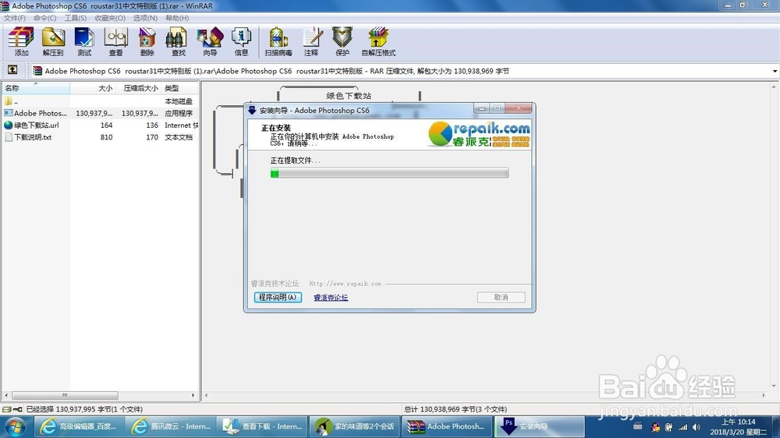Switch to 安装向导 taskbar item
The image size is (780, 438).
pyautogui.click(x=539, y=426)
